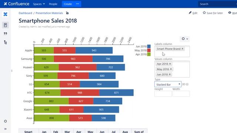Image resolution: width=237 pixels, height=133 pixels.
Task: Open the chart settings gear dropdown
Action: (185, 39)
